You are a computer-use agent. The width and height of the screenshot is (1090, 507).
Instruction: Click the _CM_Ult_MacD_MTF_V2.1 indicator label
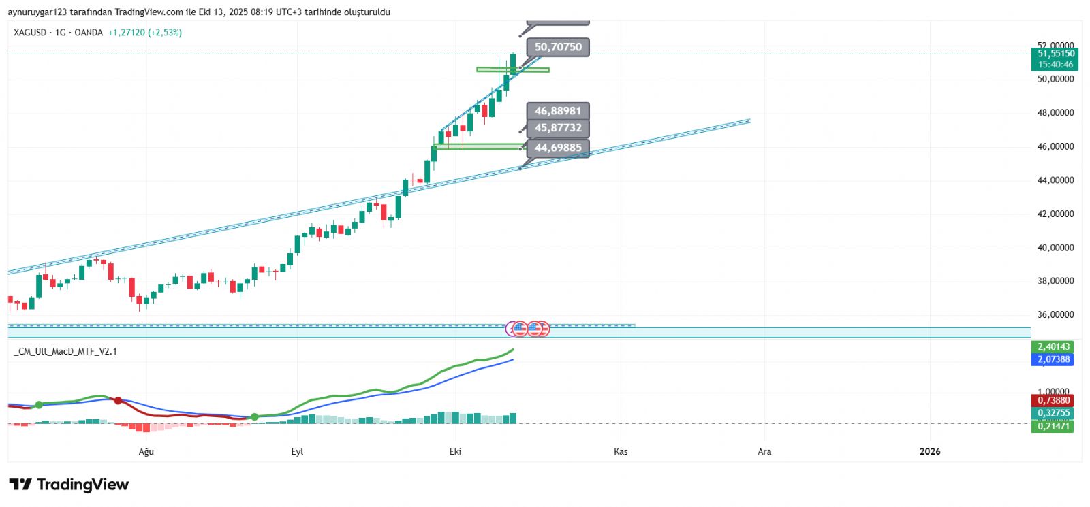click(65, 352)
